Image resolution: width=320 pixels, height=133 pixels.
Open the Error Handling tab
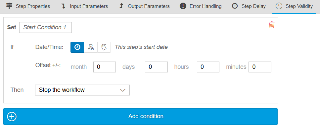205,6
